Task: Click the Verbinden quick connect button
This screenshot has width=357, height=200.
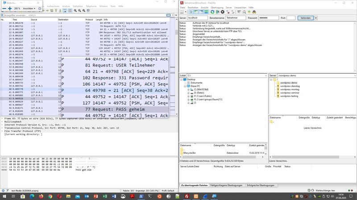Action: 305,18
